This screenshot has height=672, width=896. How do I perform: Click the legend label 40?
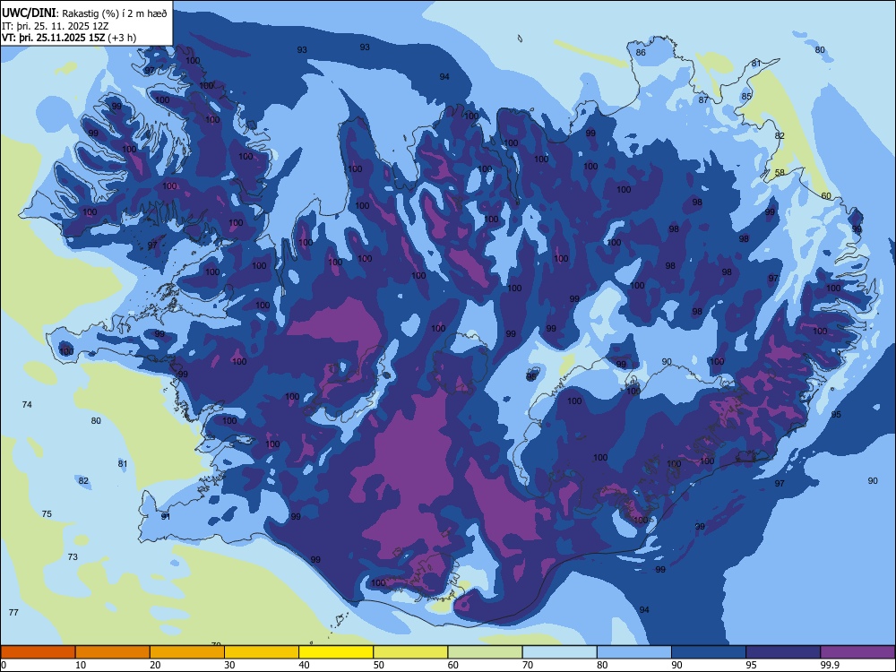point(304,665)
